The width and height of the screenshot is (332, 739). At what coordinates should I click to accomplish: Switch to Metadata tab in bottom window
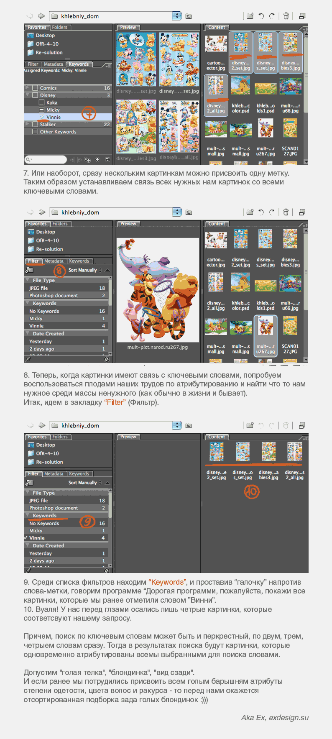(54, 474)
